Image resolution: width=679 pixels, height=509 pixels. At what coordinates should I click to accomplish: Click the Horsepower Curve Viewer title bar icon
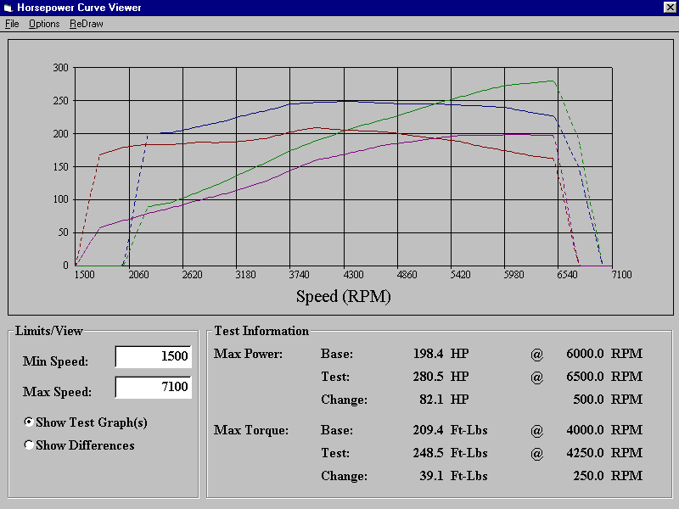9,8
